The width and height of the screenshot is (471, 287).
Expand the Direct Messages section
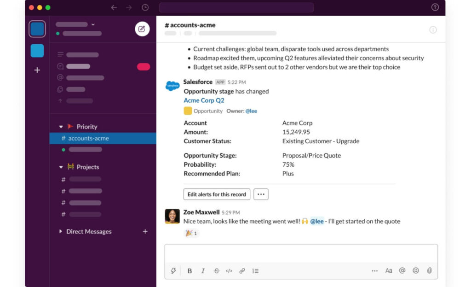[61, 231]
